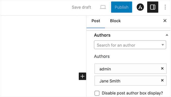This screenshot has width=171, height=97.
Task: Click the Save draft button
Action: [x=81, y=7]
